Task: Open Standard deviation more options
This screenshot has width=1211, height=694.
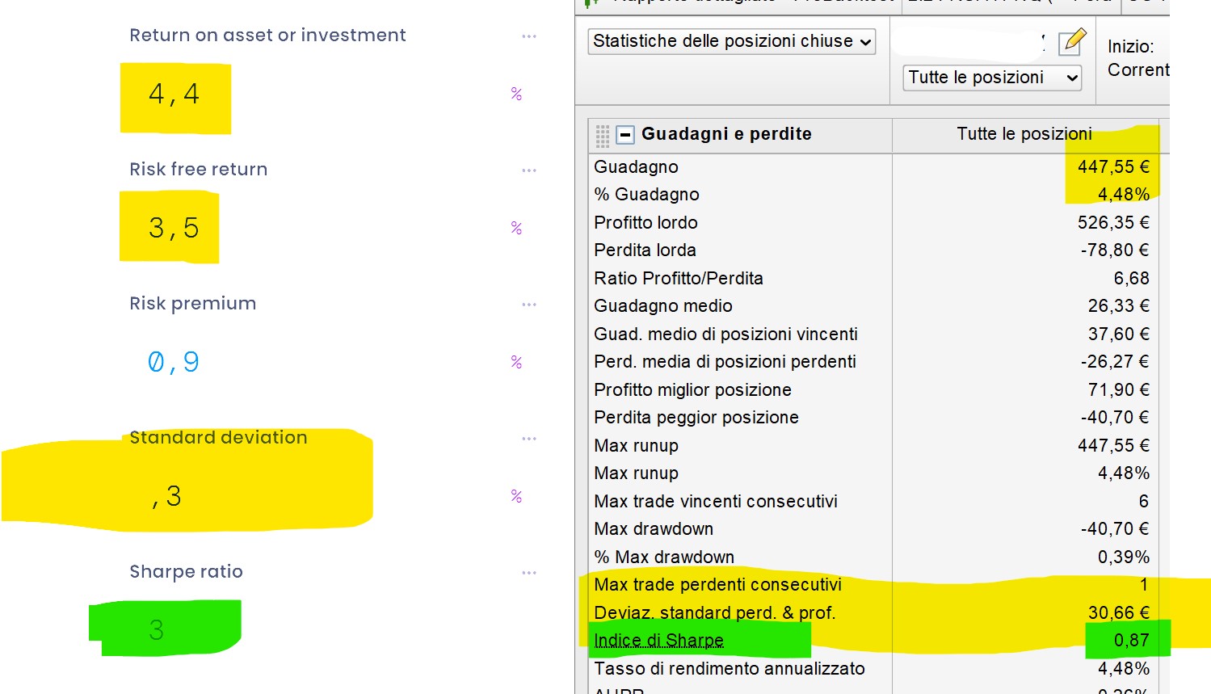Action: tap(529, 439)
